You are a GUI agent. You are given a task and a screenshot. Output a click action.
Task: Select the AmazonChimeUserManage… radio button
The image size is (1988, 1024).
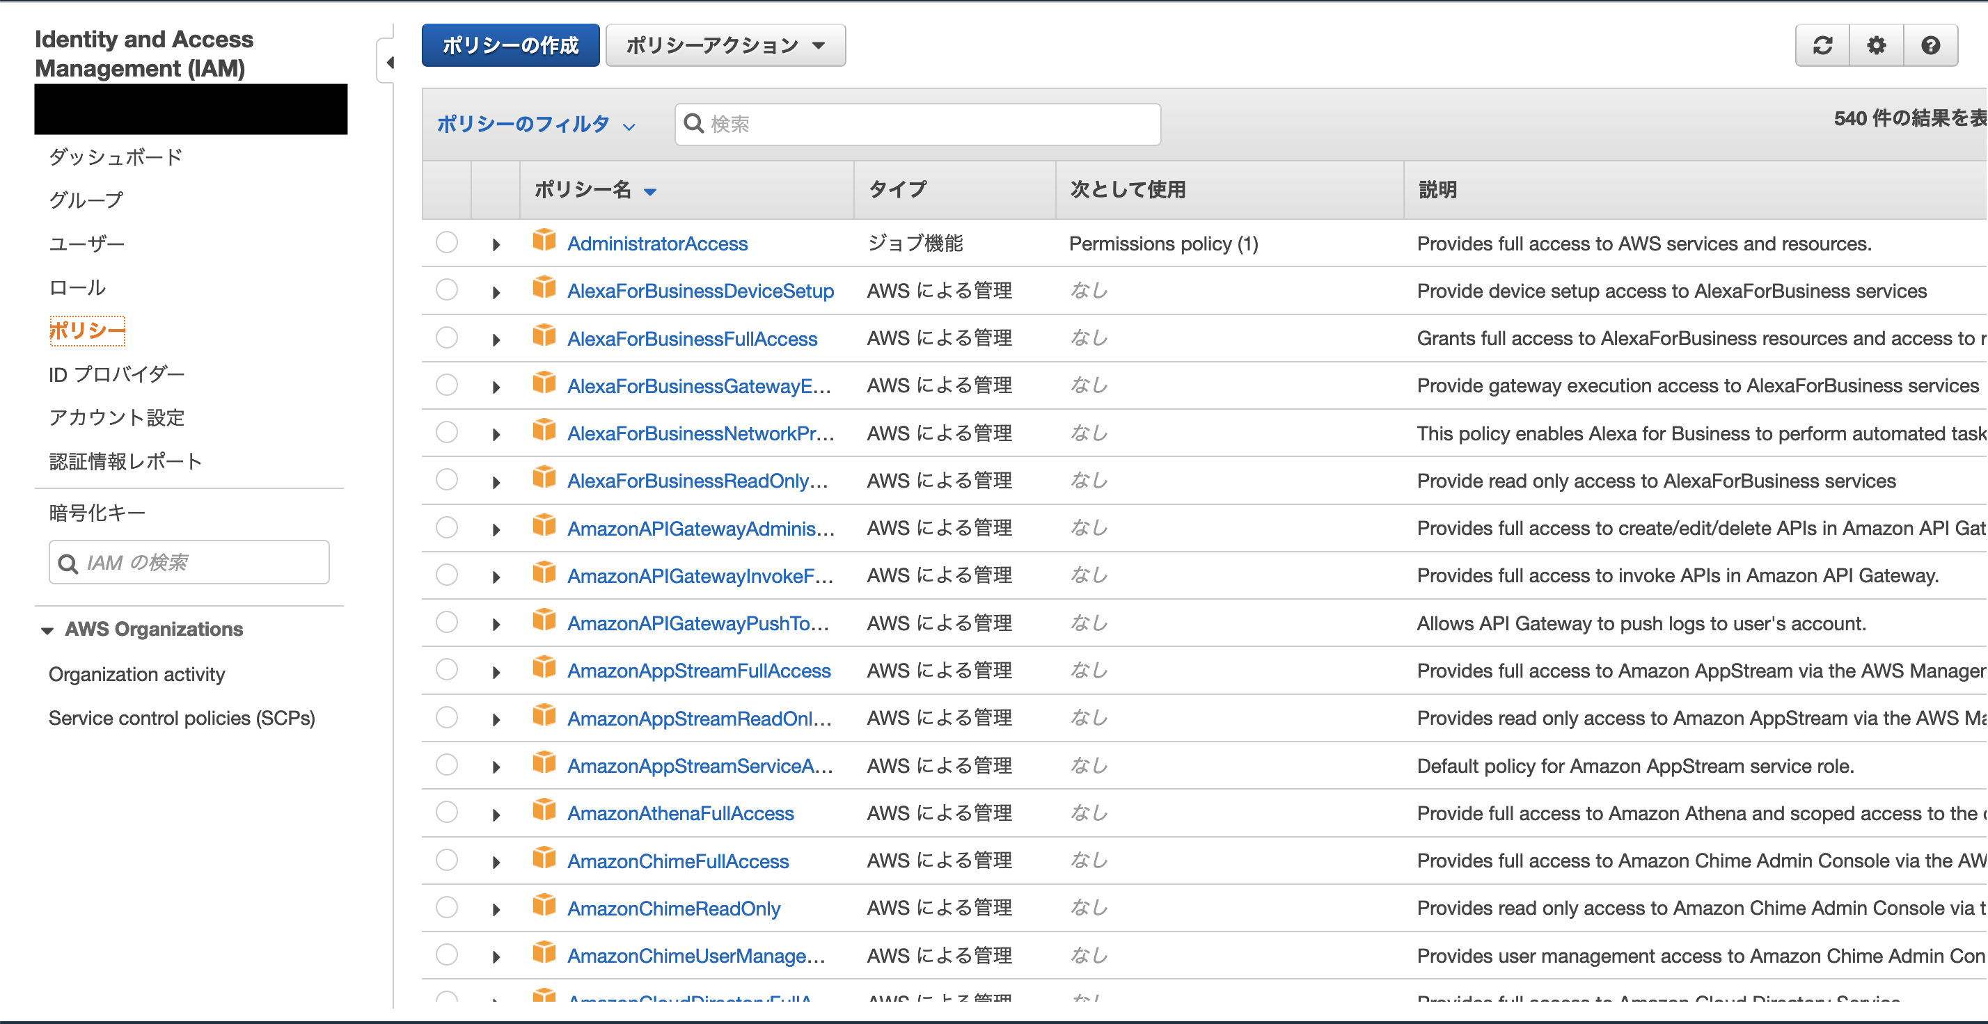point(447,954)
